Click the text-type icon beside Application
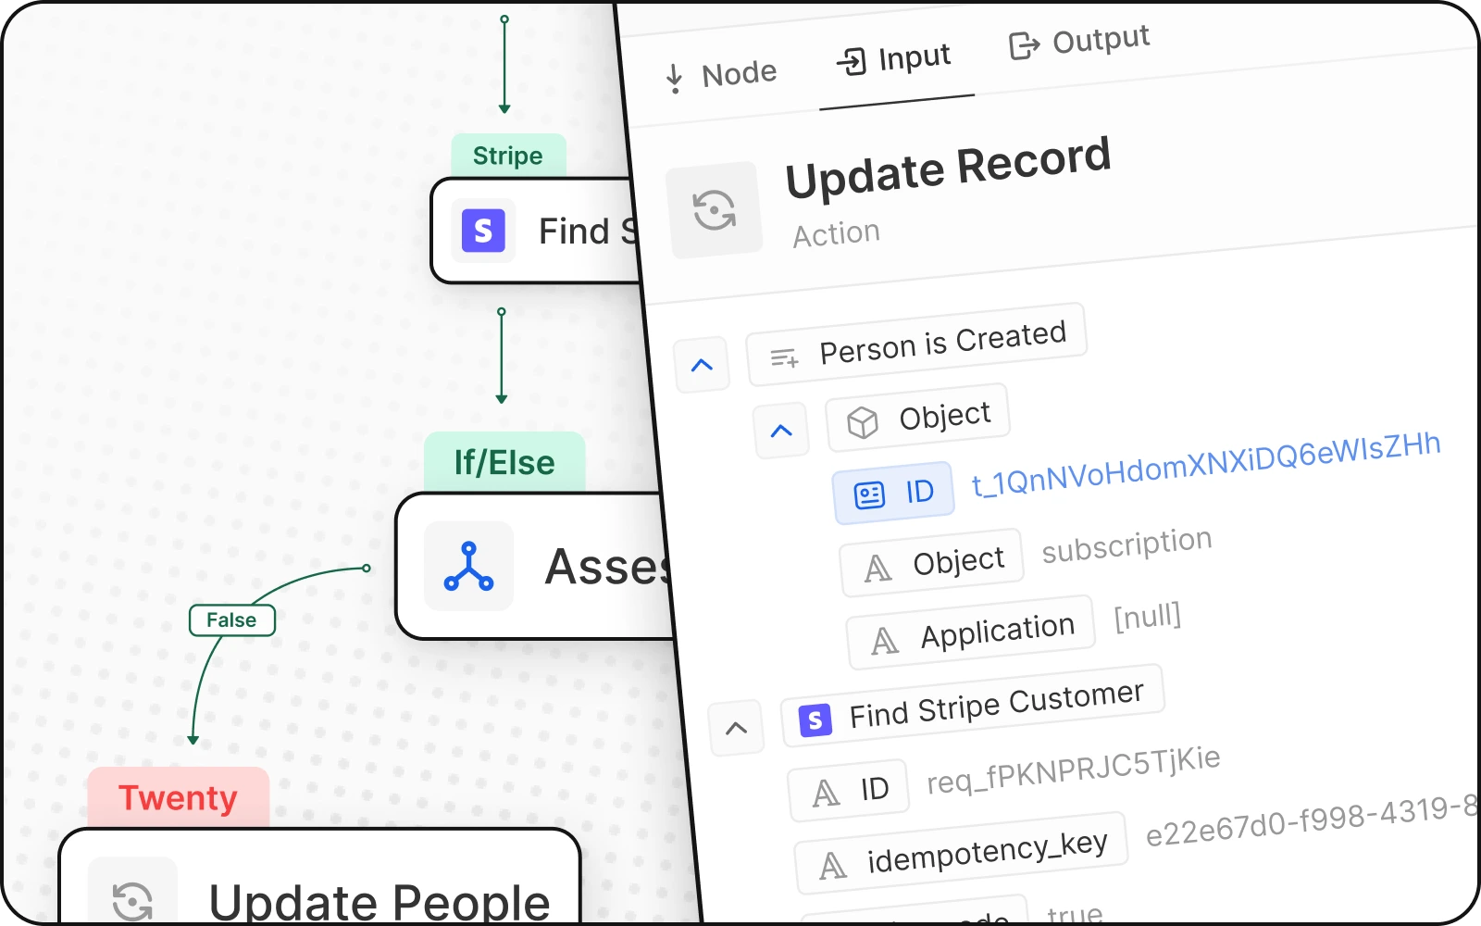The height and width of the screenshot is (926, 1481). (885, 641)
